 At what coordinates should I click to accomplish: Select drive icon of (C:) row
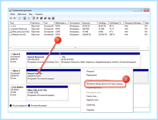coord(11,26)
